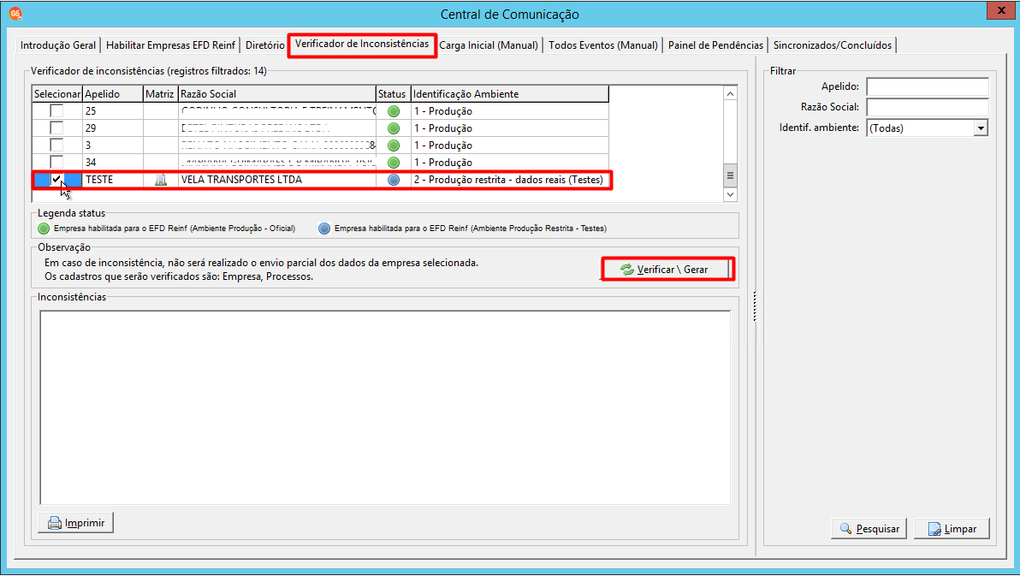
Task: Go to Painel de Pendências tab
Action: 715,45
